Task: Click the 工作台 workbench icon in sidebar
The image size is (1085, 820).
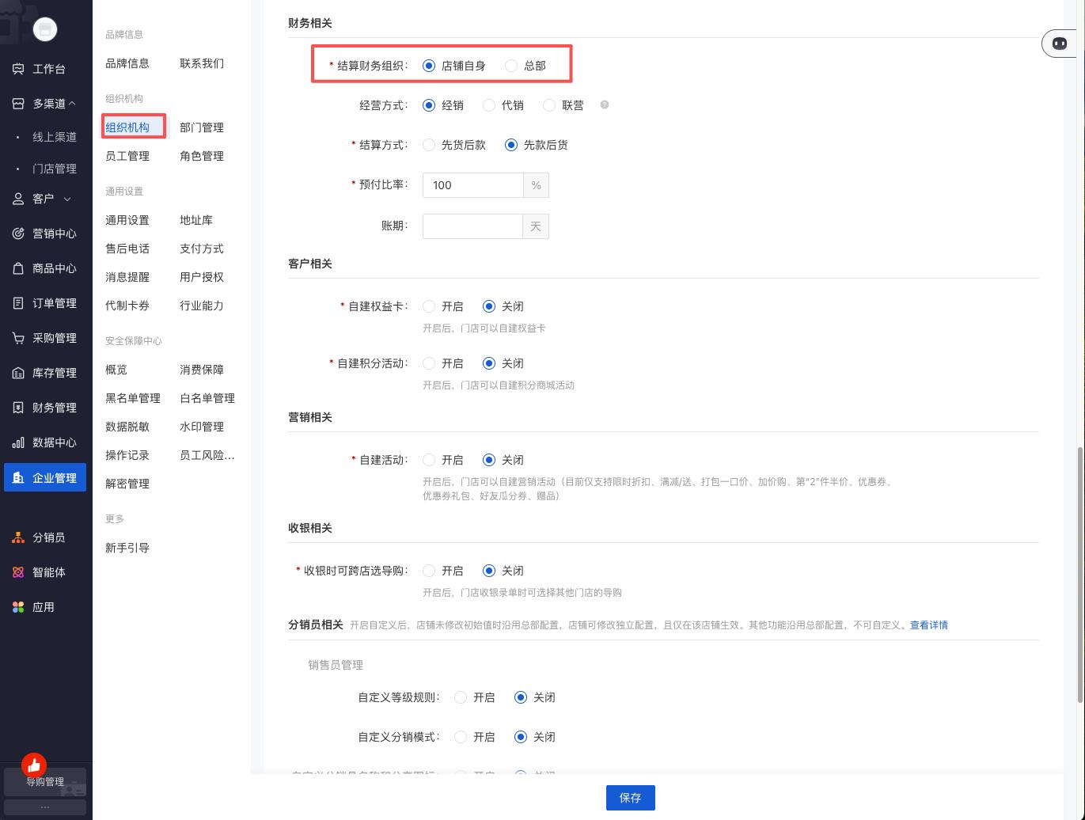Action: 18,69
